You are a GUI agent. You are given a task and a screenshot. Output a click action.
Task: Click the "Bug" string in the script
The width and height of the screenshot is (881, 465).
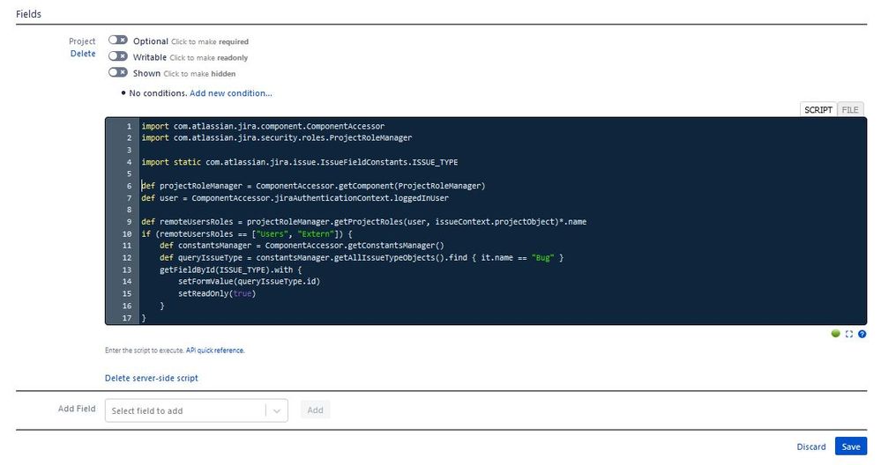click(x=542, y=257)
